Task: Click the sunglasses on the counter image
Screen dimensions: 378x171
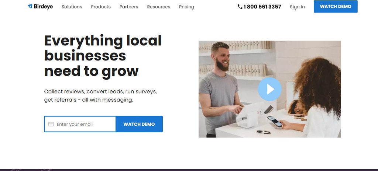Action: 264,132
